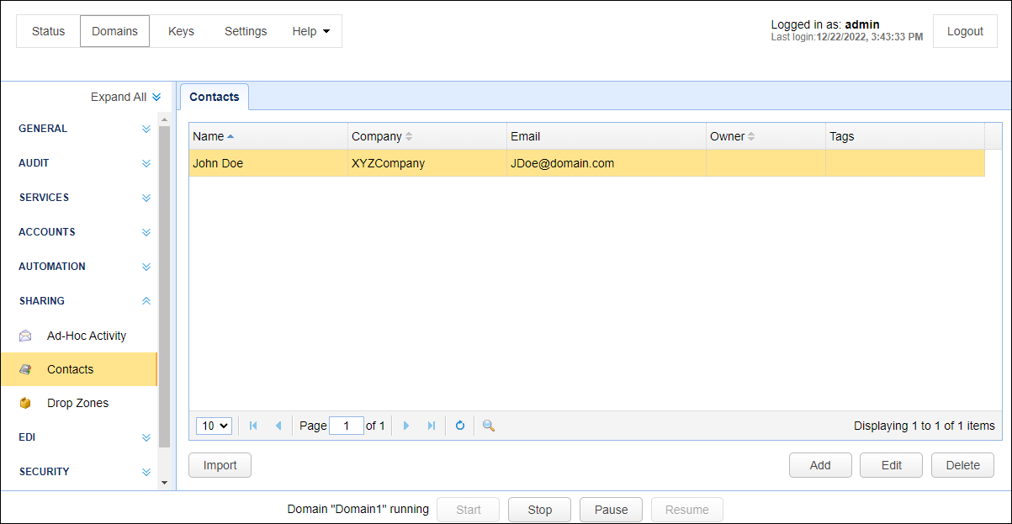Click the Company sort arrows
Screen dimensions: 1012x524
[x=409, y=136]
